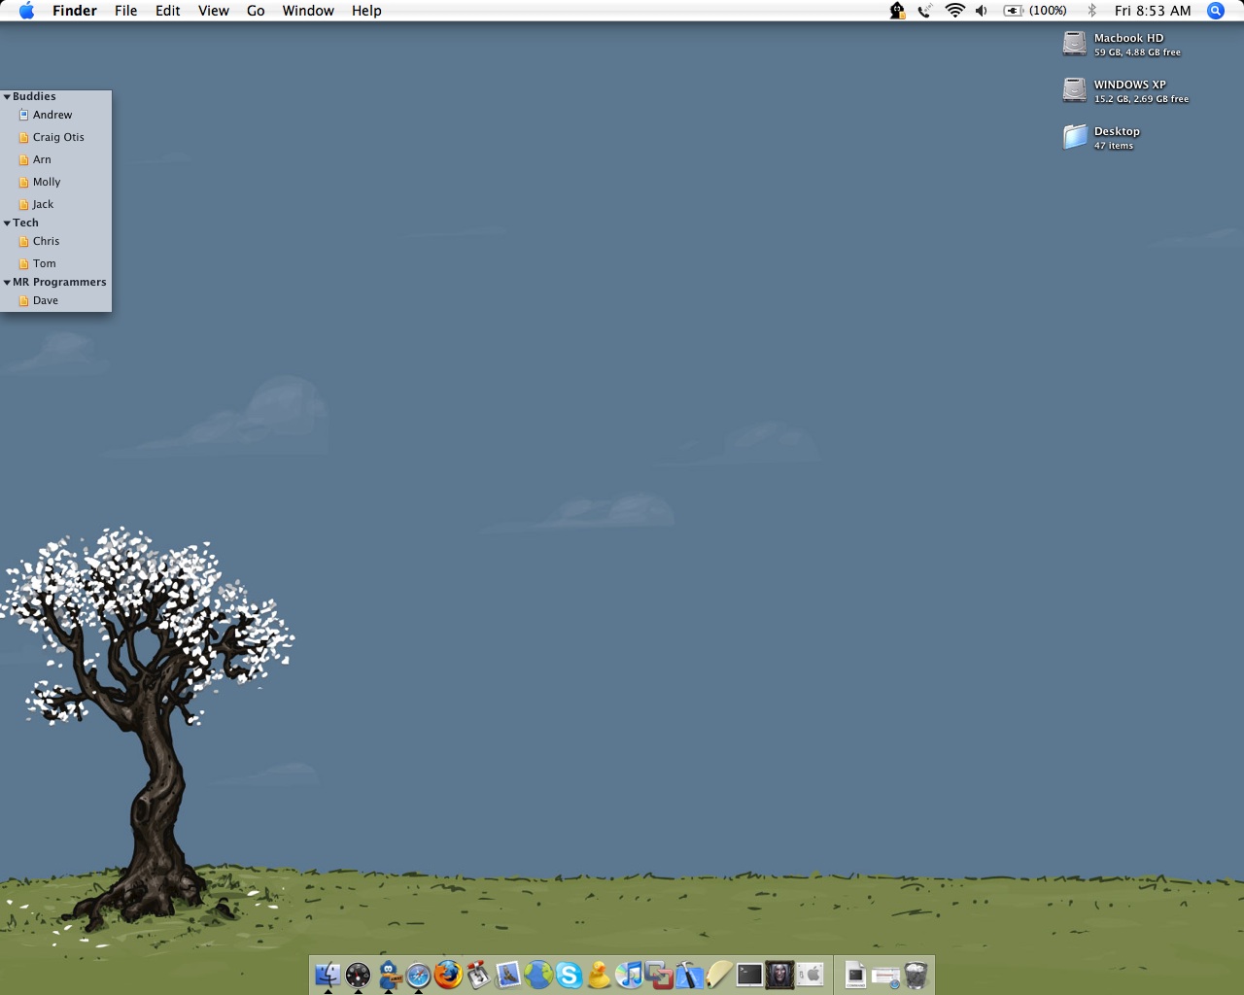Open Firefox from the Dock
Screen dimensions: 1244x995
448,974
